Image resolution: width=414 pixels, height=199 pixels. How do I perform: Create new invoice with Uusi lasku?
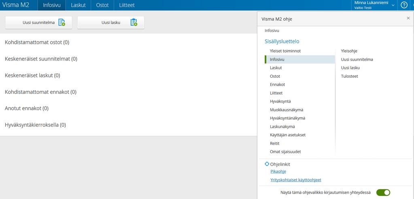pos(111,22)
